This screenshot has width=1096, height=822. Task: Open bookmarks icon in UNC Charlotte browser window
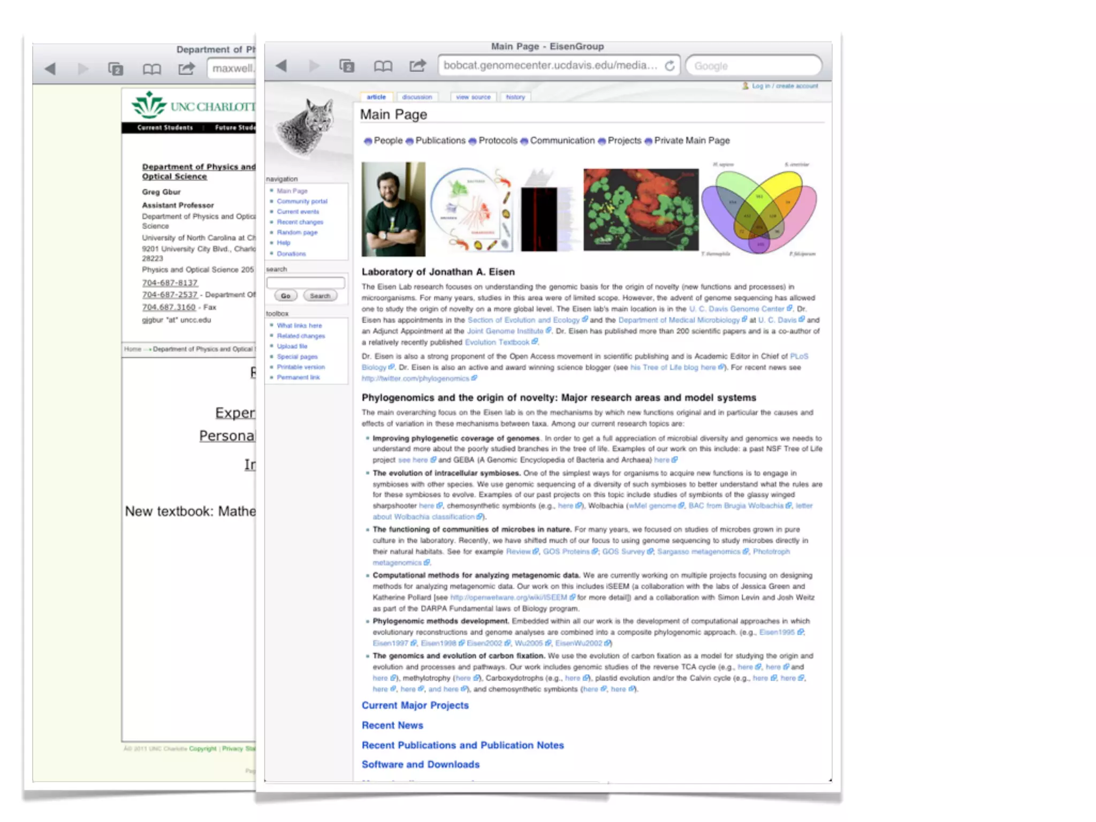click(151, 69)
